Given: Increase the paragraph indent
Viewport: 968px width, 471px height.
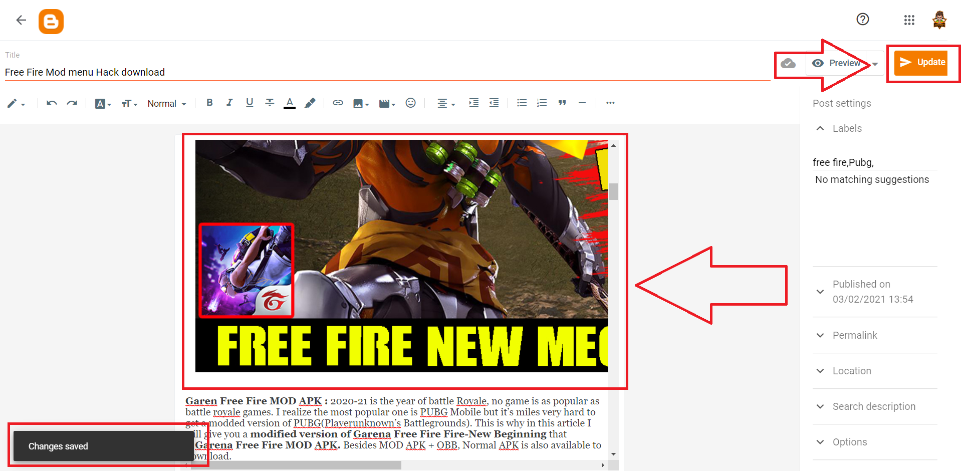Looking at the screenshot, I should tap(473, 103).
